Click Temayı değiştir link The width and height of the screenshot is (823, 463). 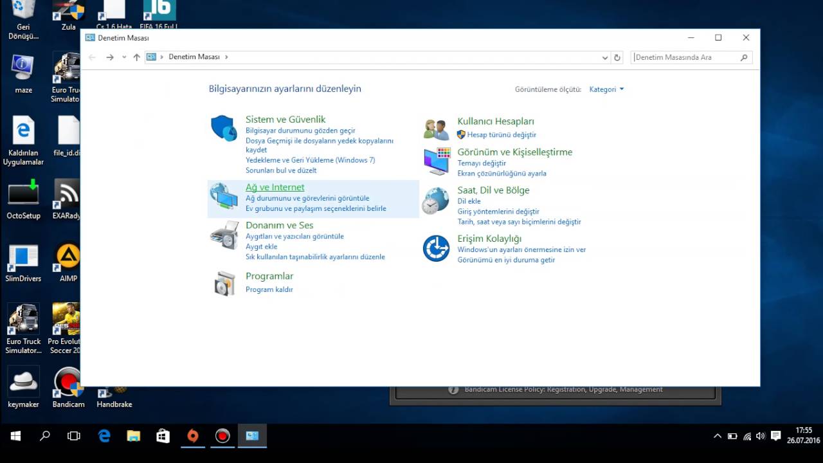pos(482,163)
